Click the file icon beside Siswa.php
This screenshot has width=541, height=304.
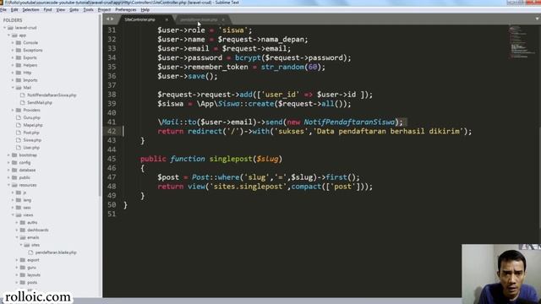pyautogui.click(x=19, y=140)
